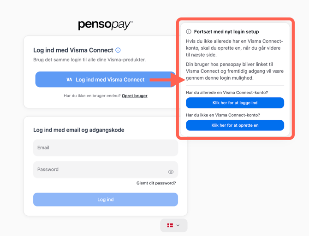Focus the Password input field
309x236 pixels.
(x=106, y=170)
